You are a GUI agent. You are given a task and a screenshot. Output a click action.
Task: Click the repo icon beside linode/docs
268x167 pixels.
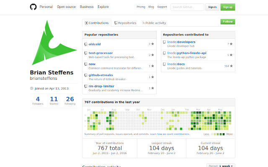[165, 64]
